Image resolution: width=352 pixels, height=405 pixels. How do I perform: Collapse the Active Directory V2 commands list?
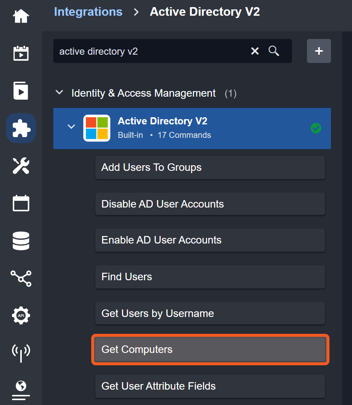(x=71, y=127)
